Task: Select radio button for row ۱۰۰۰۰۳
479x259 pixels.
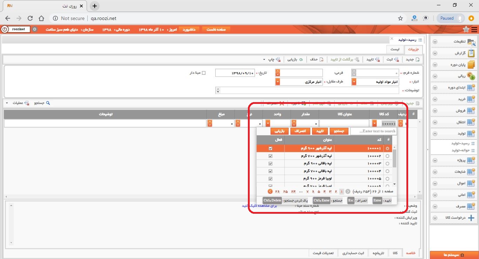Action: click(388, 164)
